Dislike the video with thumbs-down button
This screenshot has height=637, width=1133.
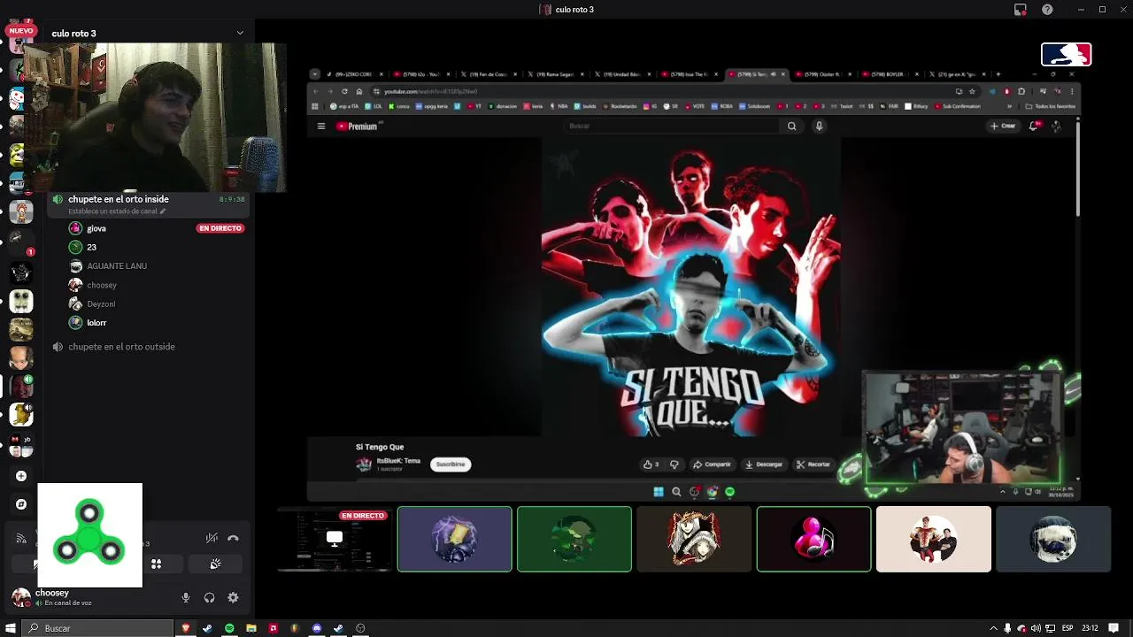[674, 464]
